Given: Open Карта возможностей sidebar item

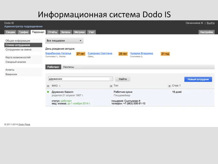Looking at the screenshot, I should (x=23, y=57).
